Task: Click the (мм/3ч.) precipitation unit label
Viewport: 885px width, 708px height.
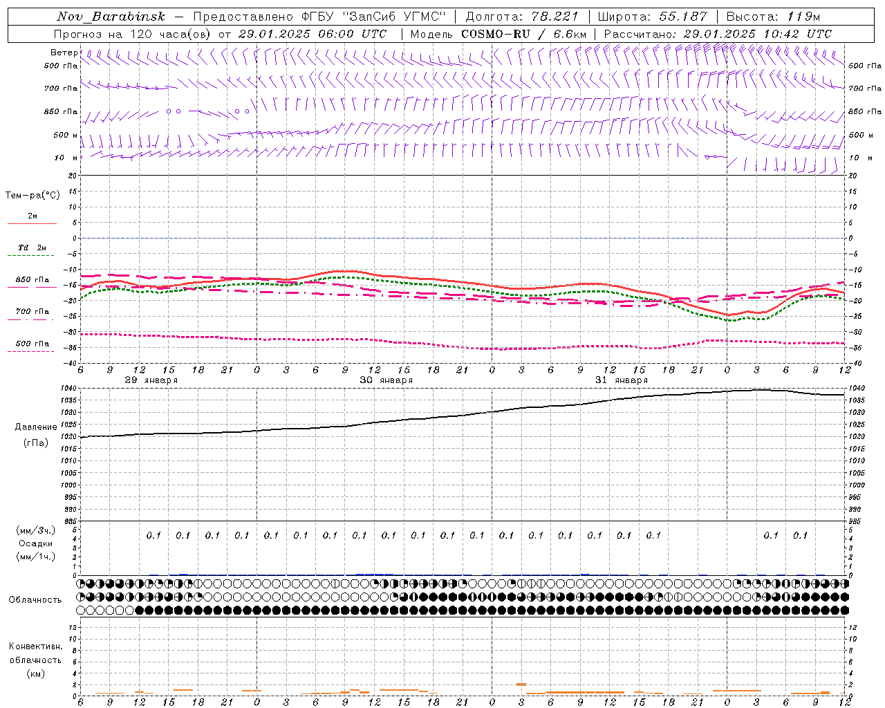Action: 35,530
